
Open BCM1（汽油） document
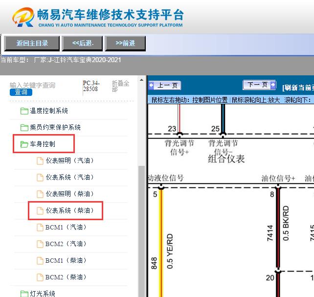(66, 227)
